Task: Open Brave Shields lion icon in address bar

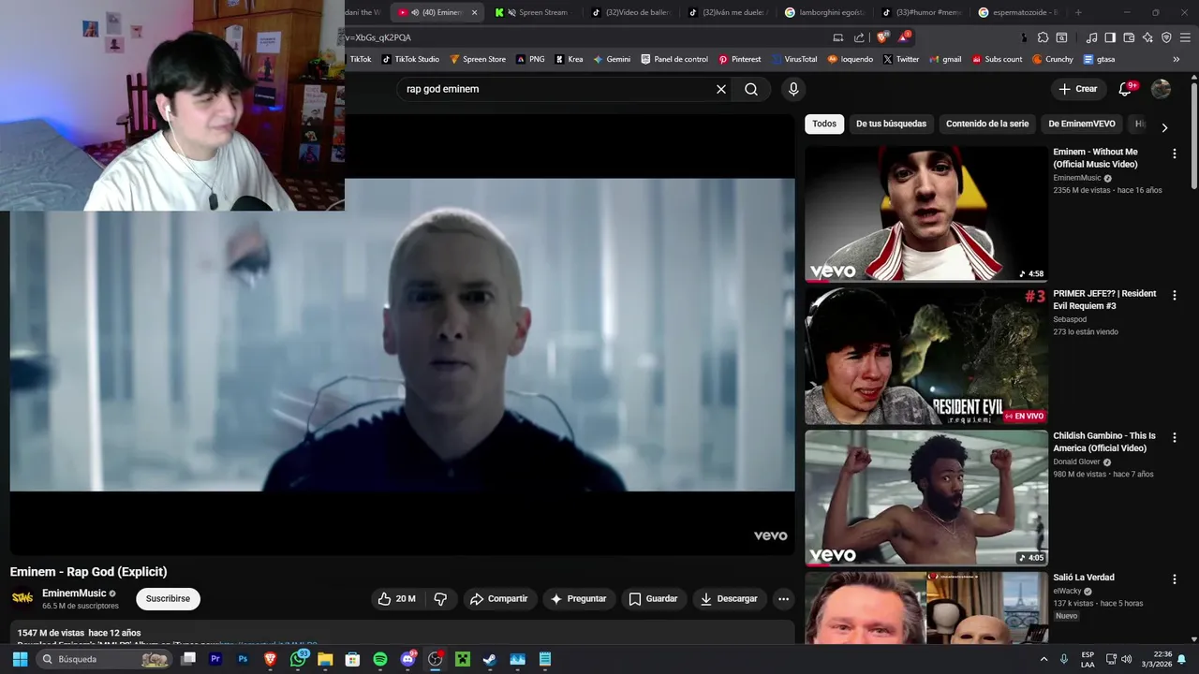Action: tap(882, 37)
